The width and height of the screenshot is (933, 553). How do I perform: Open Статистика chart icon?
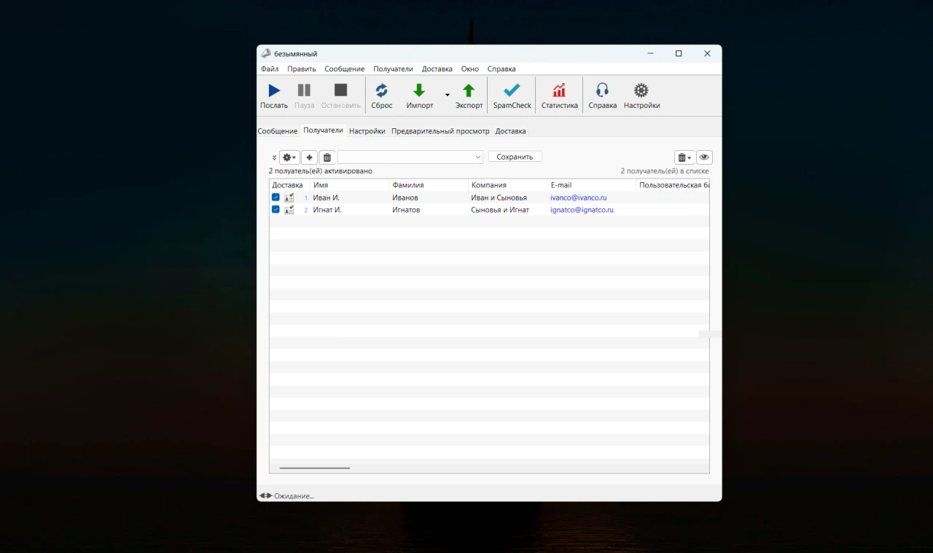[559, 90]
